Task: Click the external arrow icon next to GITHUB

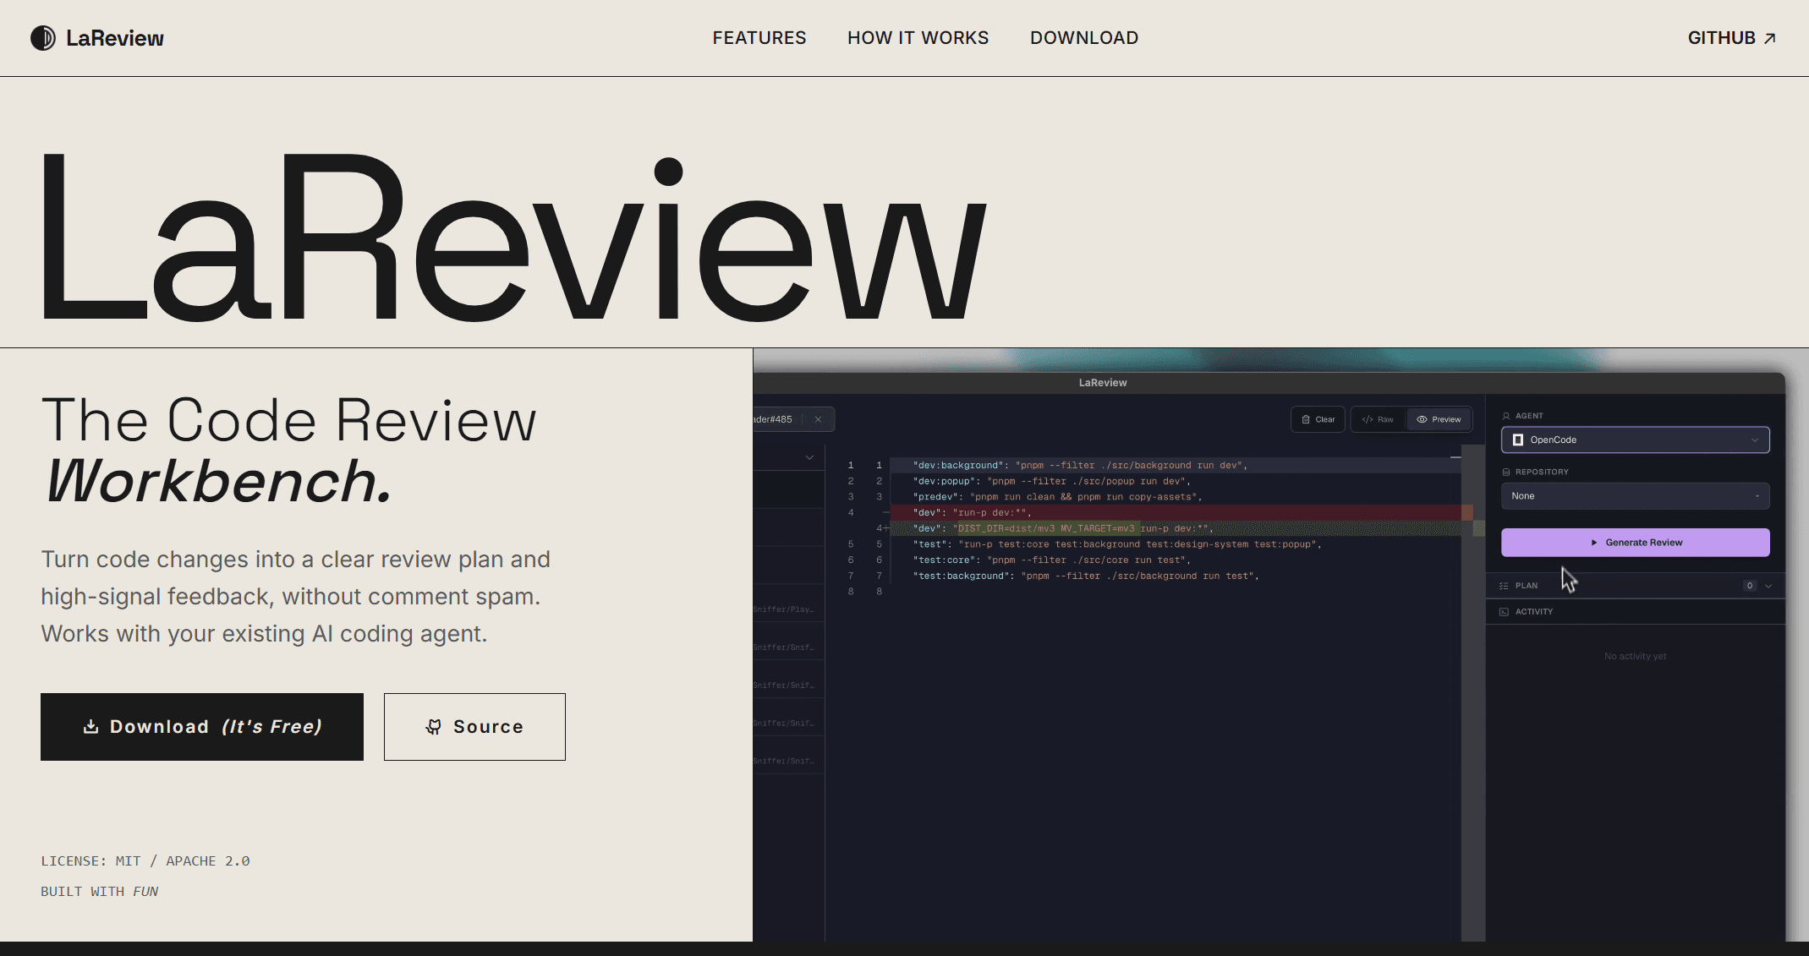Action: click(1769, 38)
